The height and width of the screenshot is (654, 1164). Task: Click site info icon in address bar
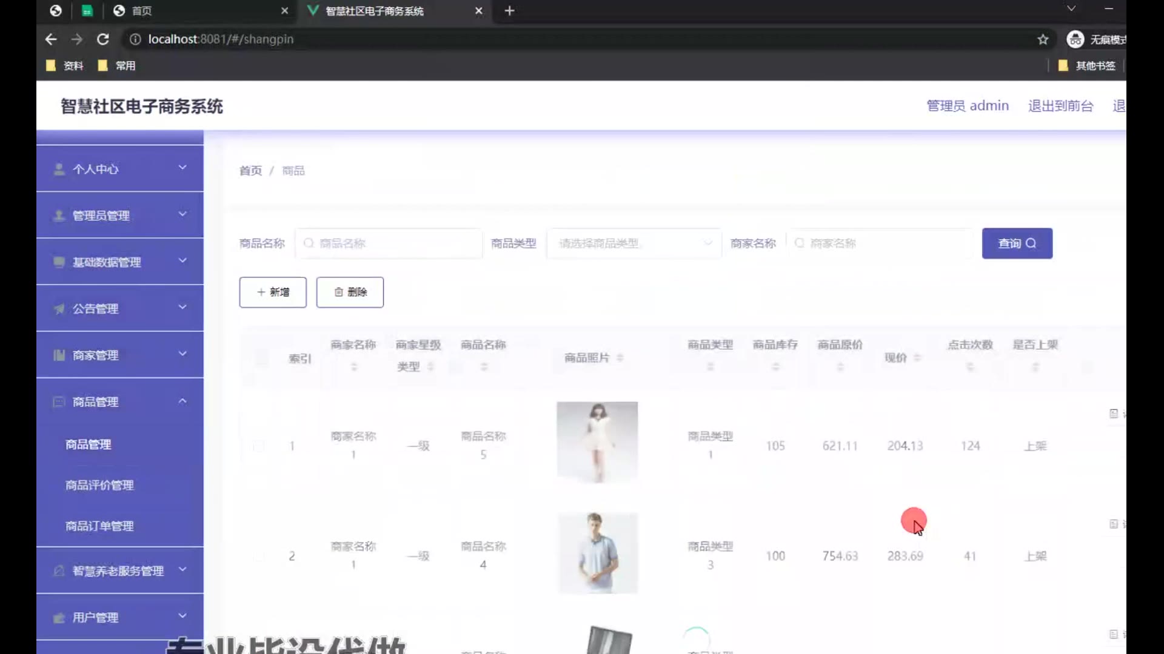click(x=135, y=39)
